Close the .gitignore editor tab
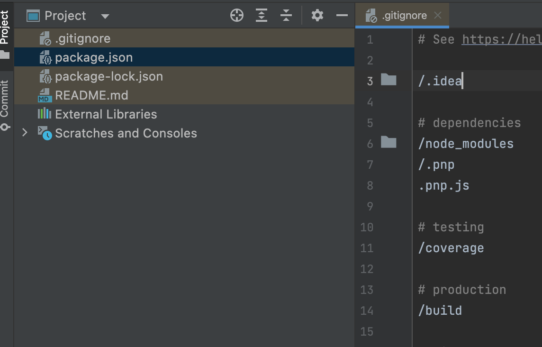 point(438,15)
